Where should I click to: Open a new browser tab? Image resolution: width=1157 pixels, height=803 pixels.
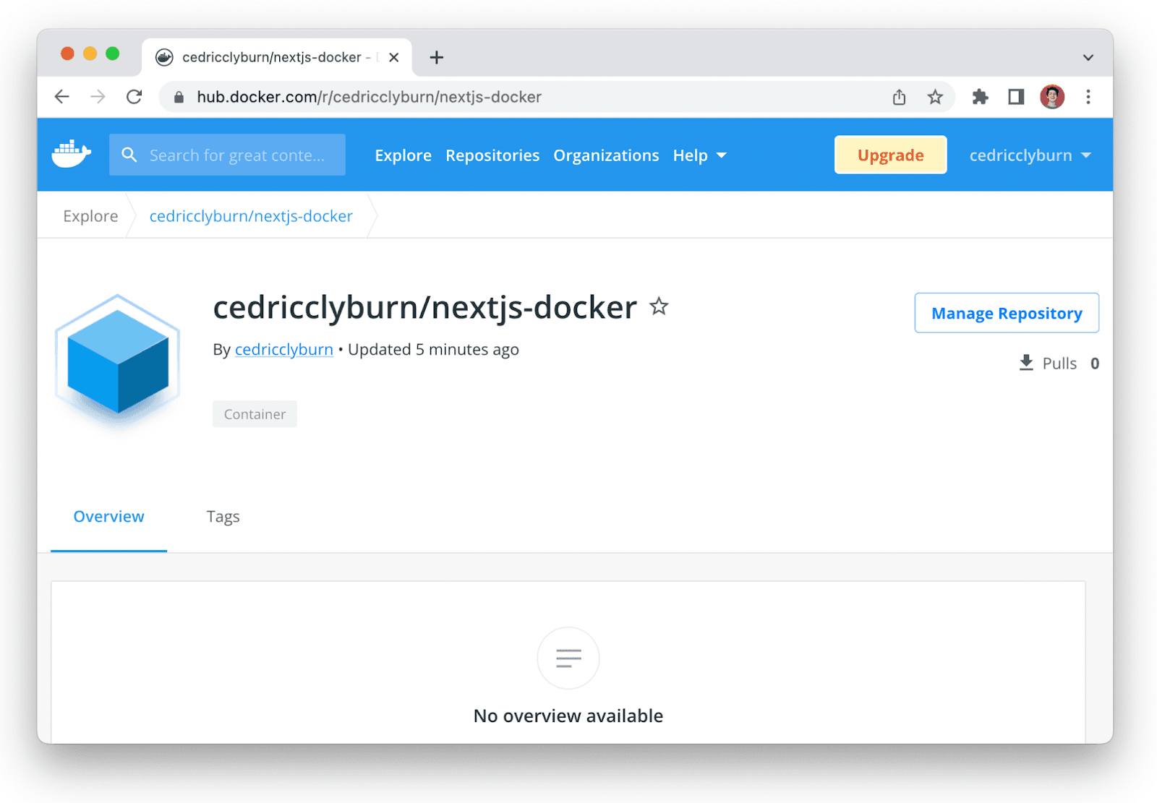click(437, 58)
